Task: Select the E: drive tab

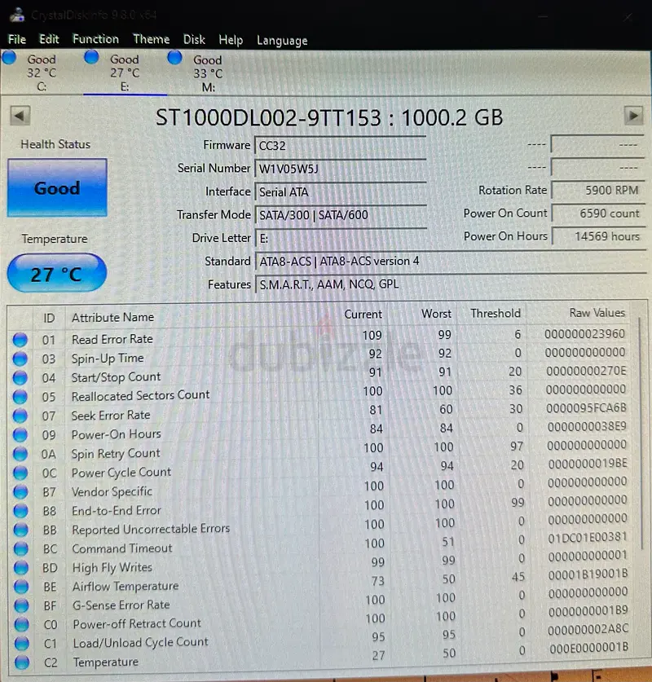Action: click(125, 73)
